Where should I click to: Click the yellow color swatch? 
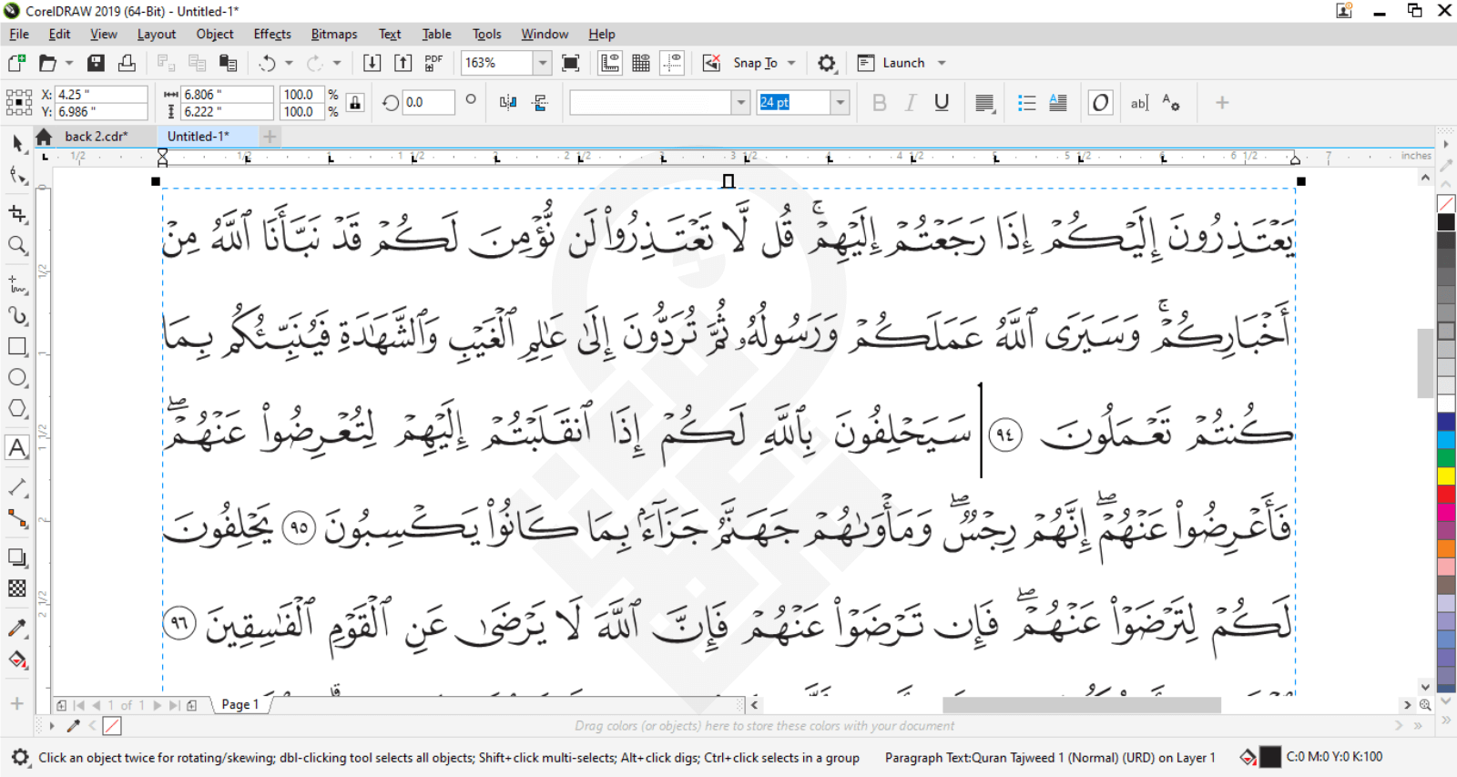[x=1446, y=475]
